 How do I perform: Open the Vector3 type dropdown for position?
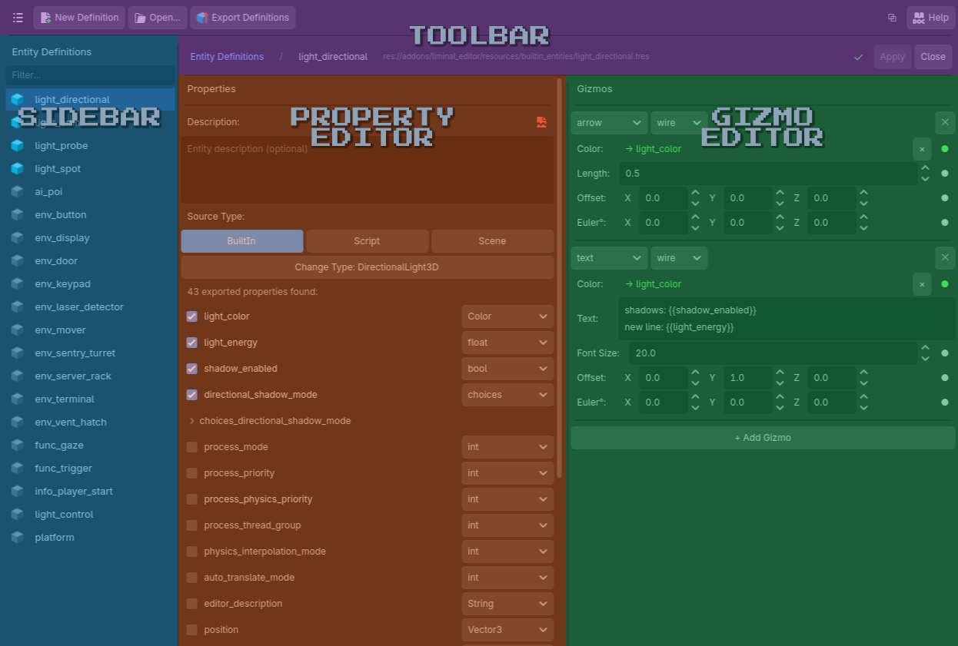pyautogui.click(x=507, y=630)
